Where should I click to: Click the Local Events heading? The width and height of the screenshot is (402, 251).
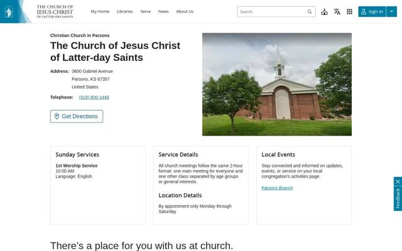(278, 155)
